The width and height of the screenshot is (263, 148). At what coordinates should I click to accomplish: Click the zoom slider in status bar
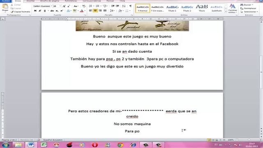coord(249,140)
